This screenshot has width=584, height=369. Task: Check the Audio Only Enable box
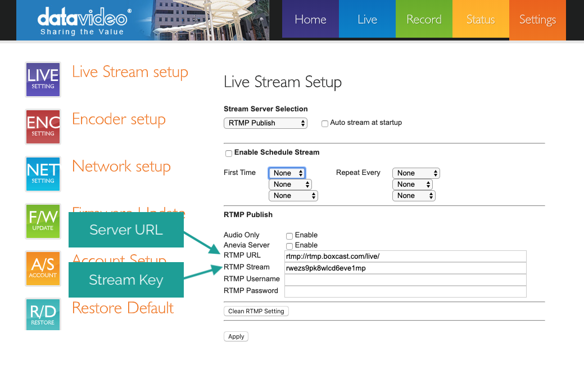[289, 236]
